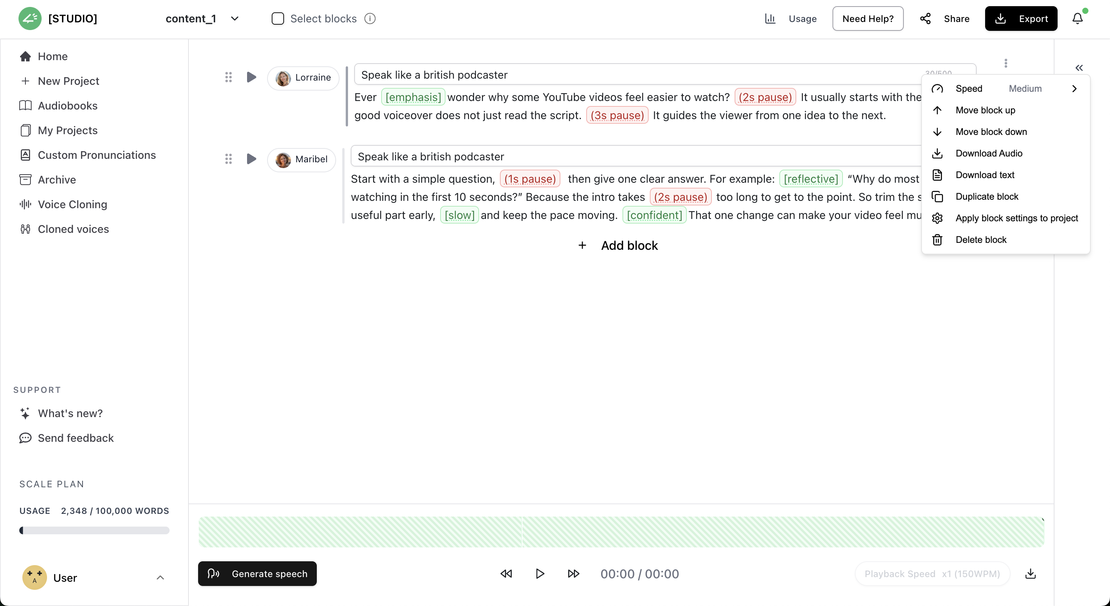This screenshot has width=1110, height=606.
Task: Click the (2s pause) tag in Maribel's block
Action: tap(680, 197)
